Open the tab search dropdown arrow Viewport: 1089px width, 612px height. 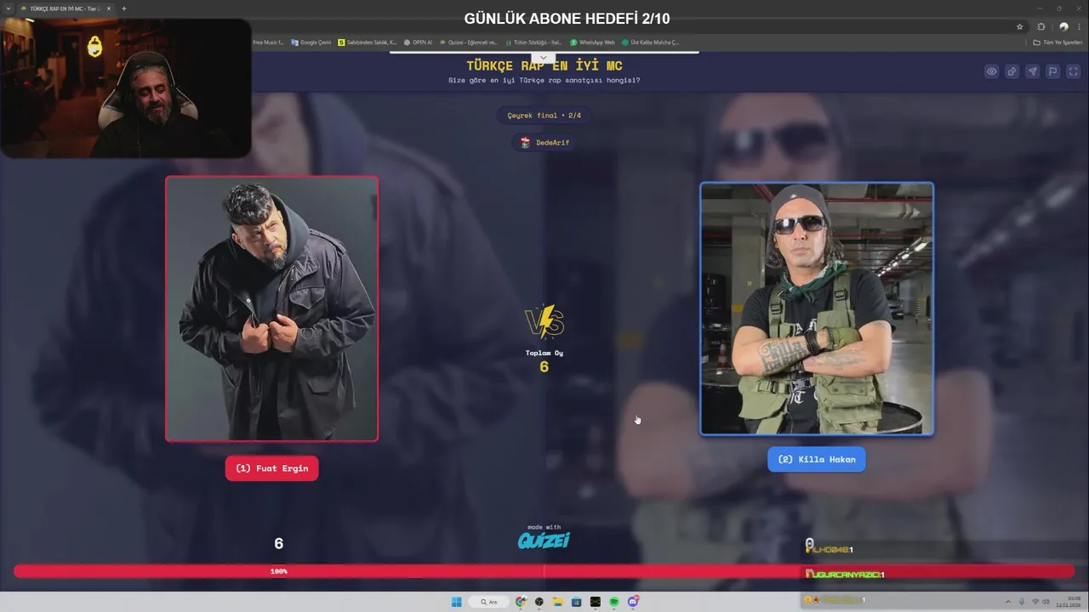click(x=7, y=8)
